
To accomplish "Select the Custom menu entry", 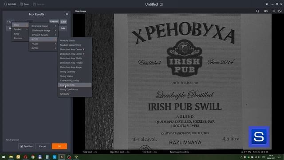I will (20, 38).
